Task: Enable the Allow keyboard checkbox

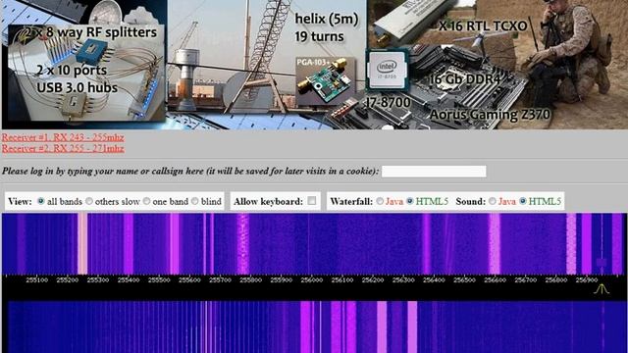Action: [312, 201]
